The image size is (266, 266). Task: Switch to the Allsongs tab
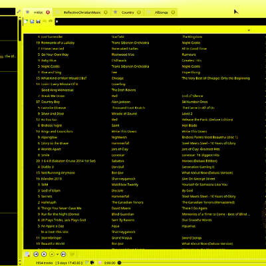(162, 13)
